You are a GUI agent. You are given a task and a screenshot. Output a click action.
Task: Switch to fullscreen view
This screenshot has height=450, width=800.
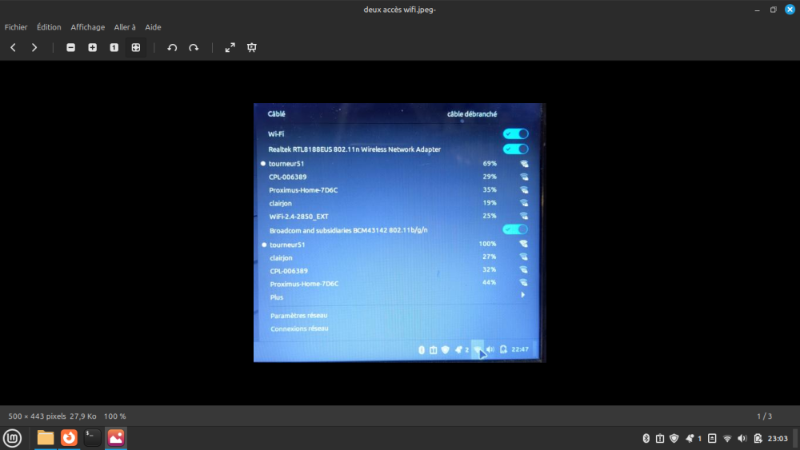coord(230,48)
